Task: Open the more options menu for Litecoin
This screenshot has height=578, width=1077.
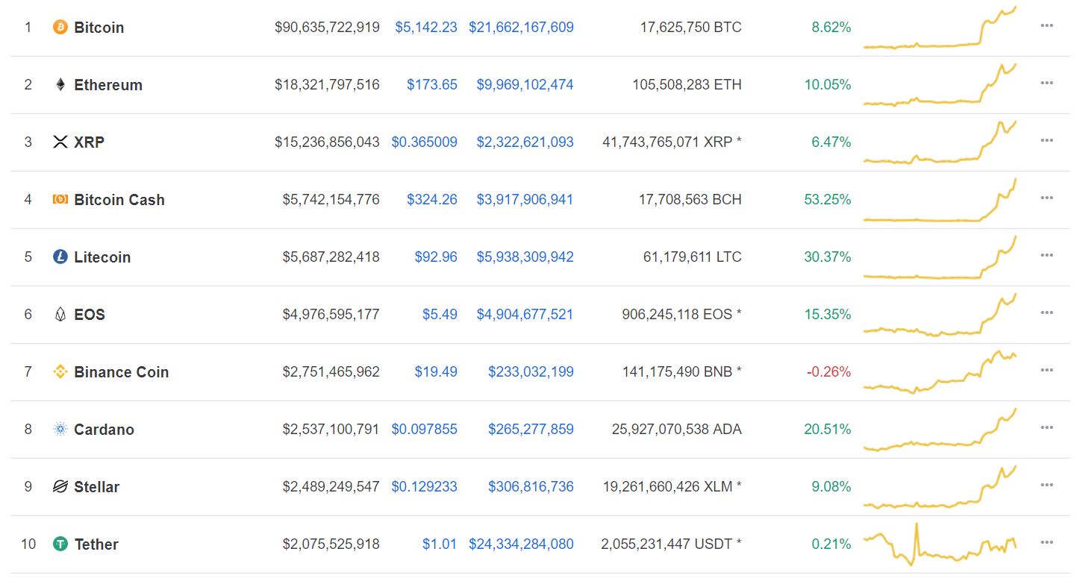Action: click(x=1046, y=255)
